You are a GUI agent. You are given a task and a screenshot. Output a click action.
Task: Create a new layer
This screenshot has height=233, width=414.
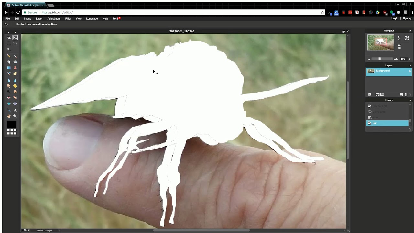coord(401,95)
